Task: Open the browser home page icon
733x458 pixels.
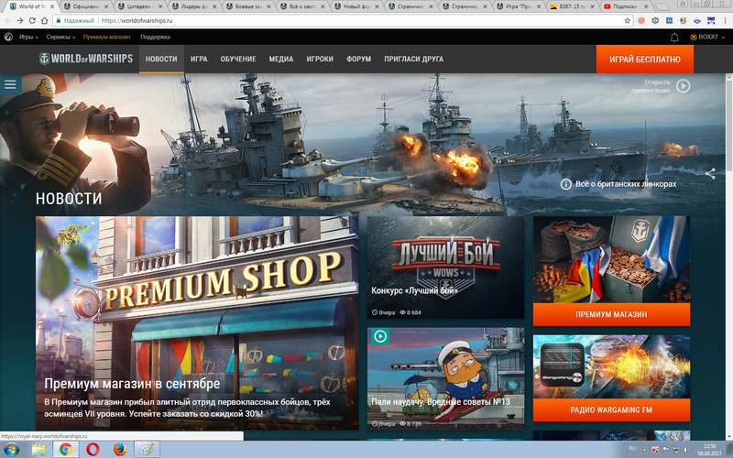Action: coord(44,20)
